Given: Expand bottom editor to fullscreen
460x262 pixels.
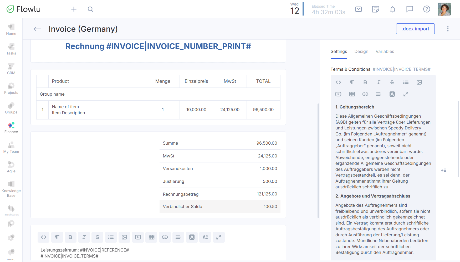Looking at the screenshot, I should (219, 237).
